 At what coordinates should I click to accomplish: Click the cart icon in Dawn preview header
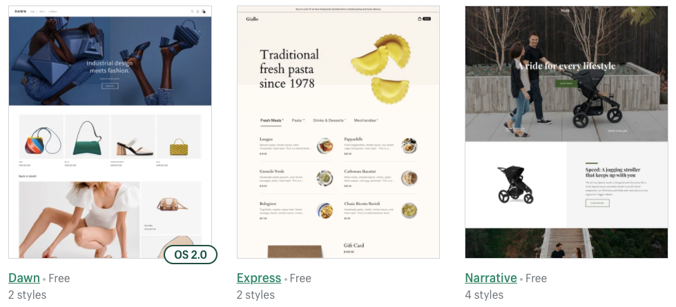pyautogui.click(x=204, y=12)
